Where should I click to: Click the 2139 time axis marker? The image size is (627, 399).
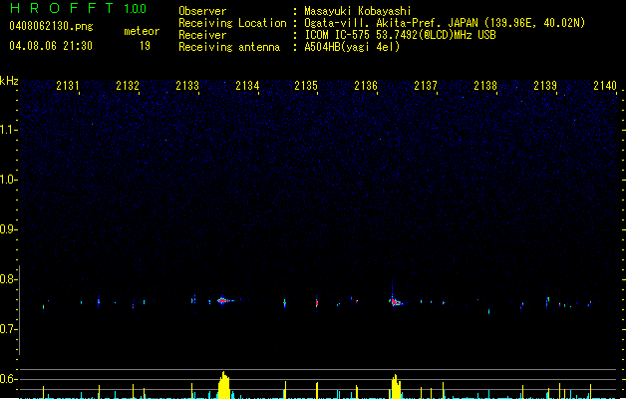point(545,86)
